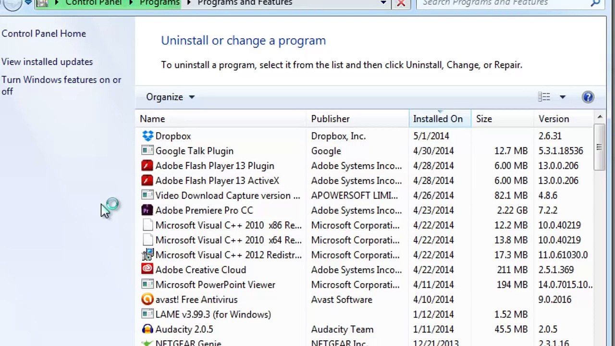
Task: Click the Visual C++ 2010 x86 icon
Action: (148, 225)
